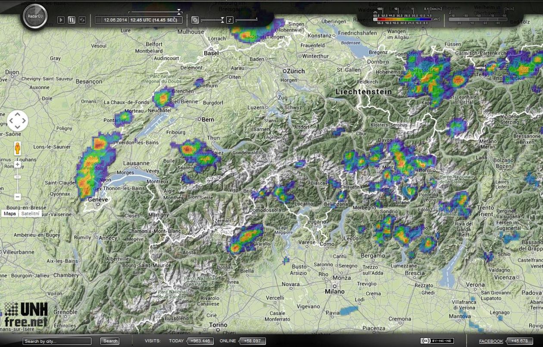Click the Milano city label
The height and width of the screenshot is (347, 543).
pos(335,292)
